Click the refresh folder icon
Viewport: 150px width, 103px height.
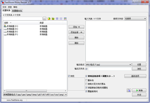[53, 19]
